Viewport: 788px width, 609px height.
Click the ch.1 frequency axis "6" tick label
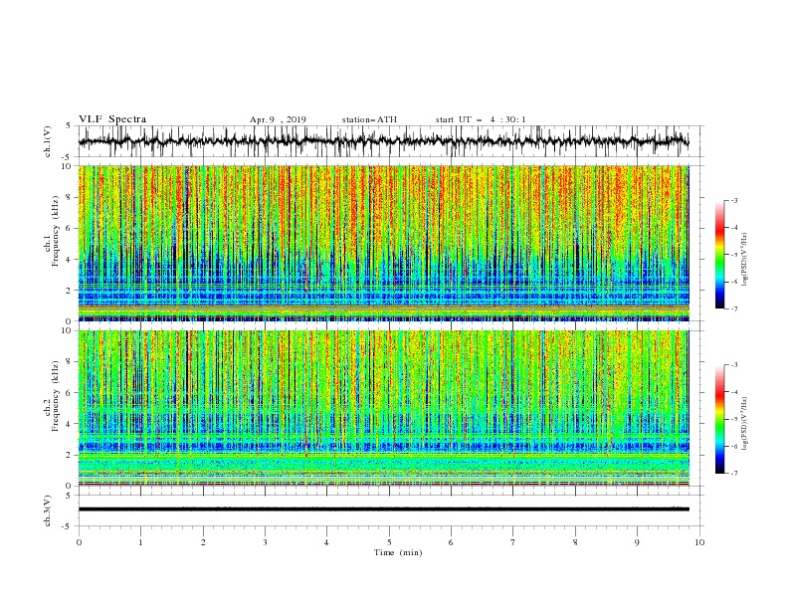[x=69, y=228]
